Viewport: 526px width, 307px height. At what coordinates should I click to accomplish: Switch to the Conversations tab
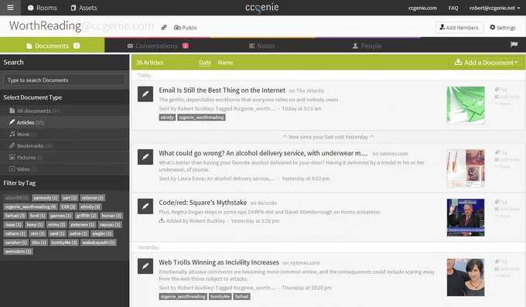pyautogui.click(x=158, y=46)
